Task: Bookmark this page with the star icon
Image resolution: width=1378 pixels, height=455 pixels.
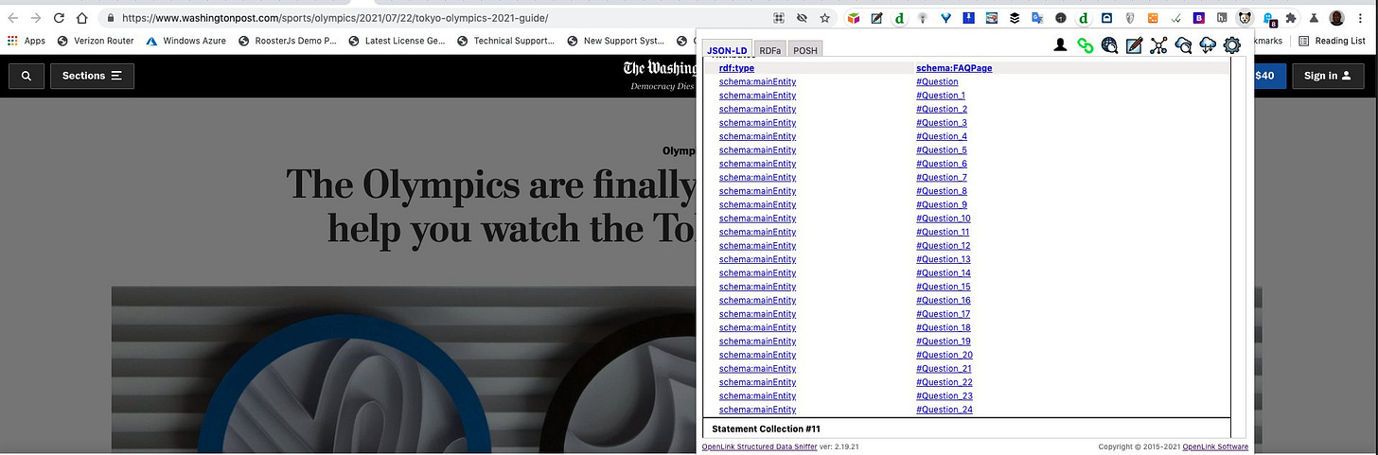Action: (x=825, y=18)
